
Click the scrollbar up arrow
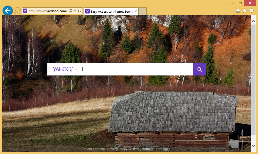pyautogui.click(x=253, y=21)
